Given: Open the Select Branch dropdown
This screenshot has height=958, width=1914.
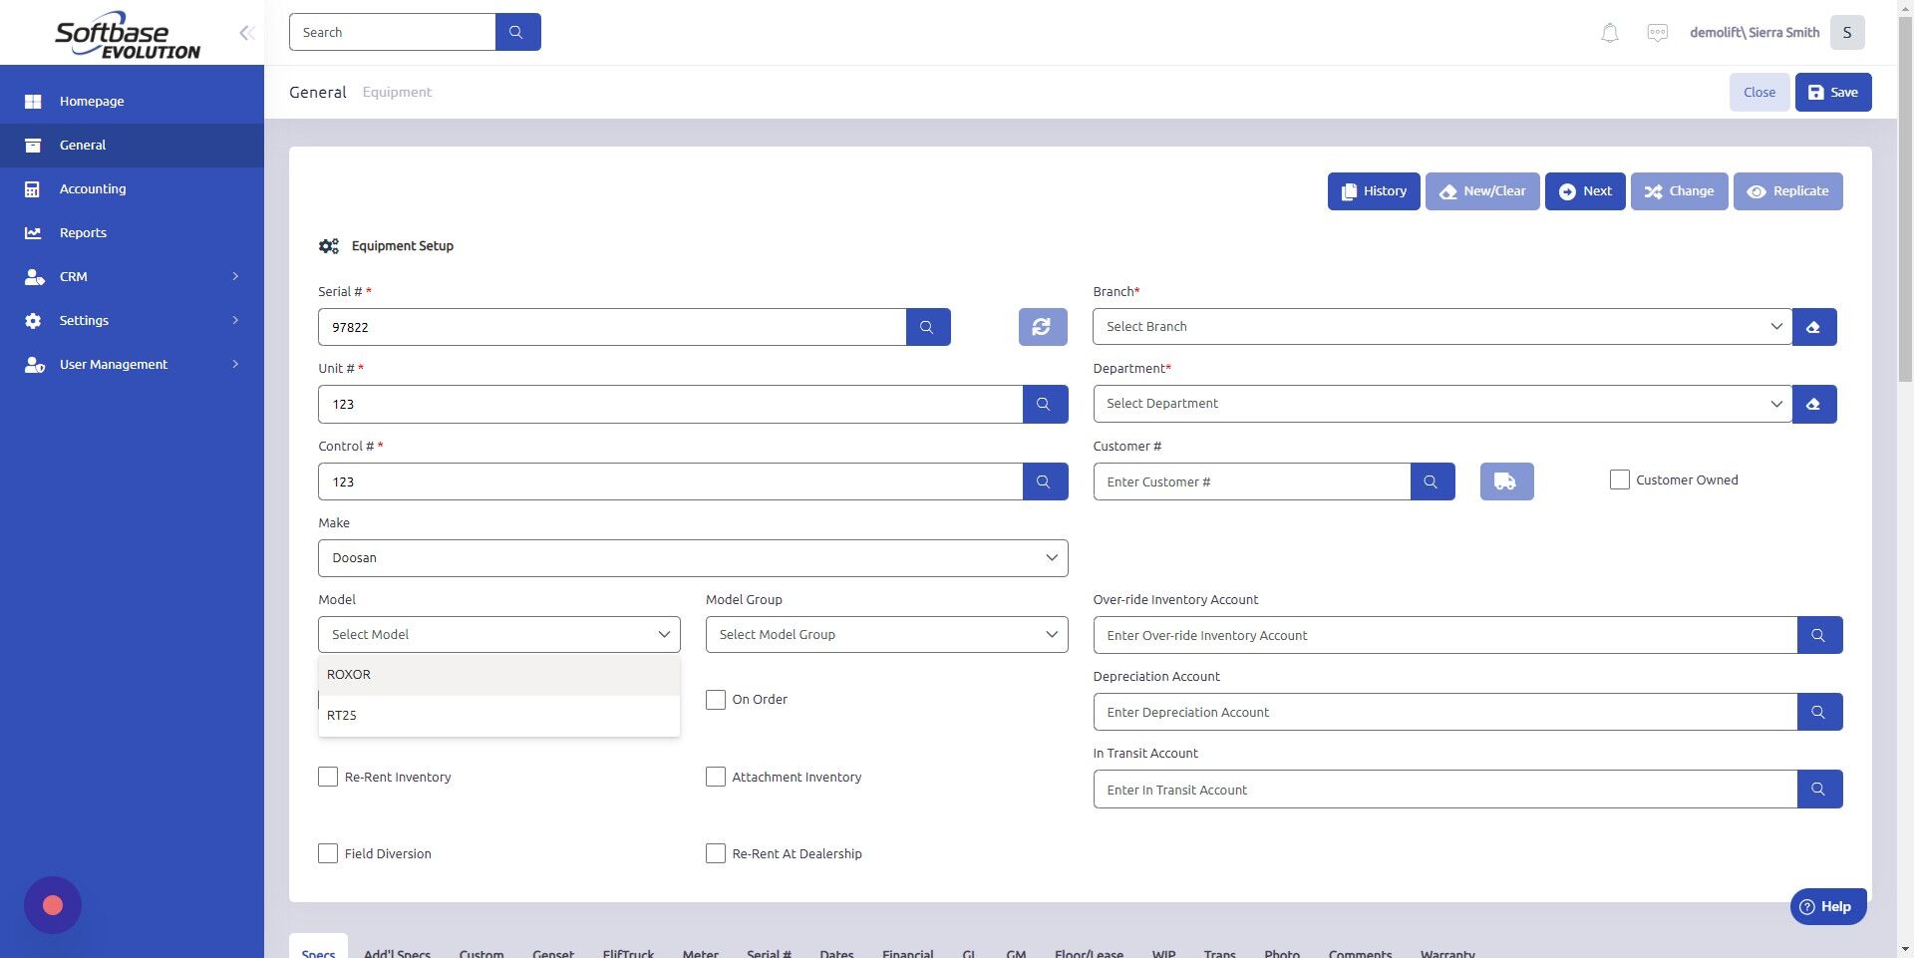Looking at the screenshot, I should (1440, 326).
